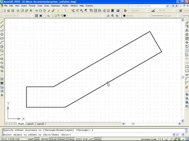Switch to the Layout1 tab
Viewport: 189px width, 141px height.
pos(30,124)
